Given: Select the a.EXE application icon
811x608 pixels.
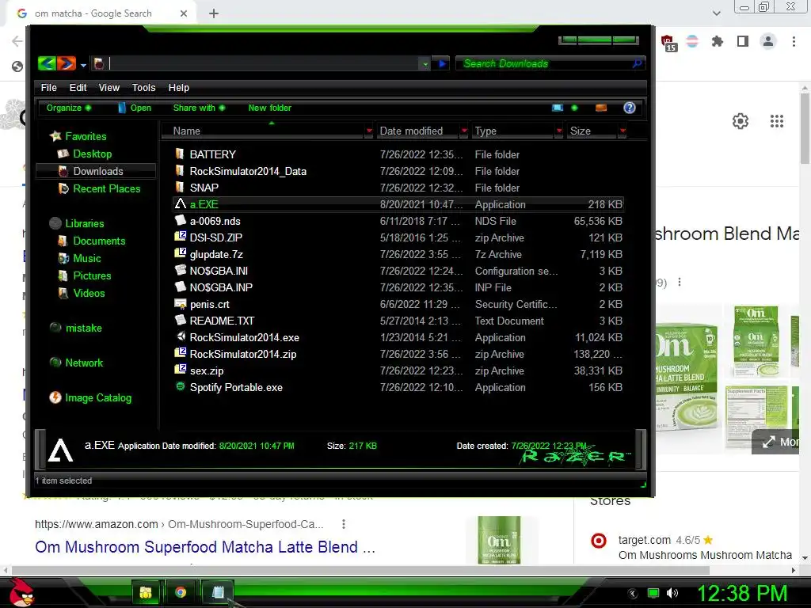Looking at the screenshot, I should point(180,203).
